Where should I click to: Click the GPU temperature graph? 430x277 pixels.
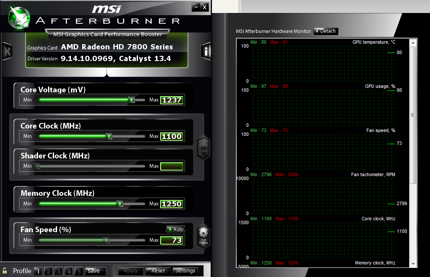click(x=323, y=63)
